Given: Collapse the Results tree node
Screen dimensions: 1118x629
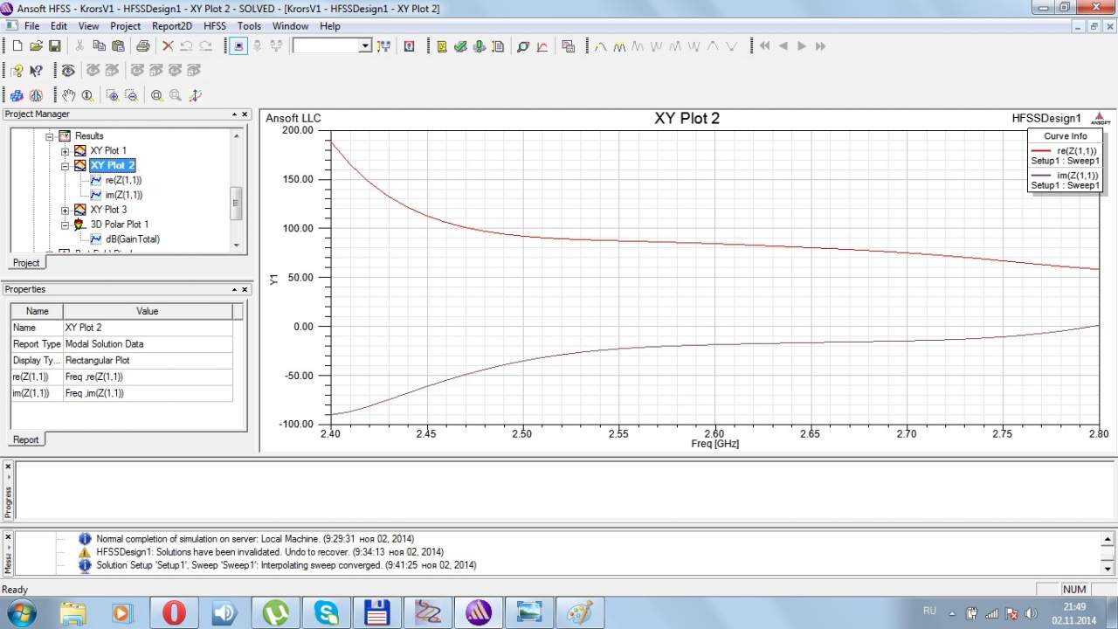Looking at the screenshot, I should [x=51, y=136].
